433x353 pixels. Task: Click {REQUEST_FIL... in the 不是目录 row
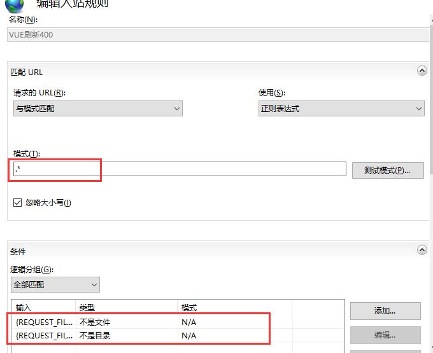(x=44, y=336)
